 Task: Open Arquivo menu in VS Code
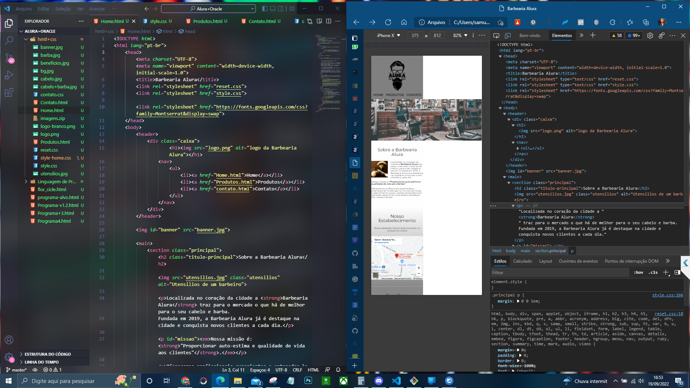24,9
